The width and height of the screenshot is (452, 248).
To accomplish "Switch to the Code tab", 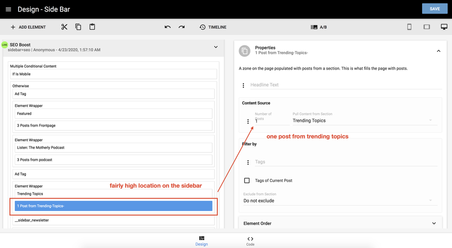I will coord(250,241).
